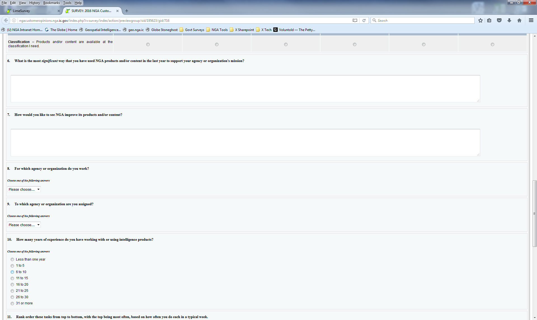Open the hamburger menu icon
The image size is (537, 320).
coord(531,20)
